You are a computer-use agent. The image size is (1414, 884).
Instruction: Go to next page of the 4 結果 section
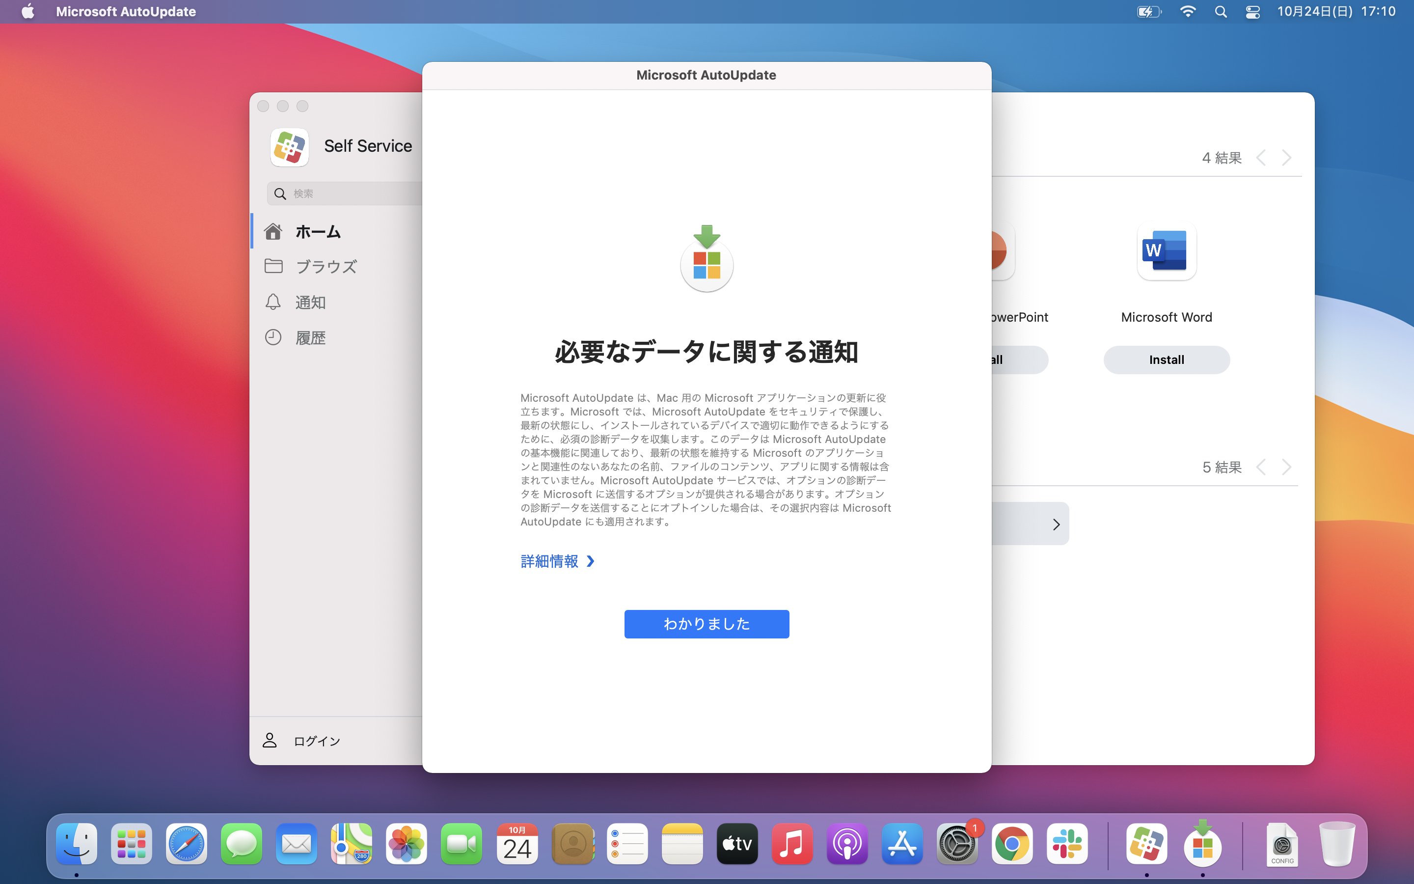coord(1287,158)
